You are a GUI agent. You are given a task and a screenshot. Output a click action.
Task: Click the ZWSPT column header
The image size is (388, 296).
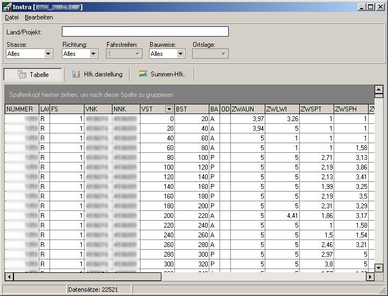click(x=316, y=109)
